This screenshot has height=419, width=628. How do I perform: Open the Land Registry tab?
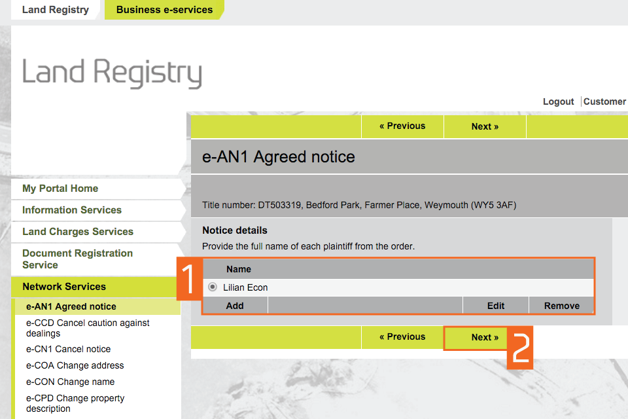pos(55,10)
